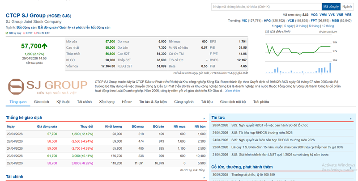Open Giải trình chênh lệch LNST news
Viewport: 358px width, 181px height.
pyautogui.click(x=280, y=155)
